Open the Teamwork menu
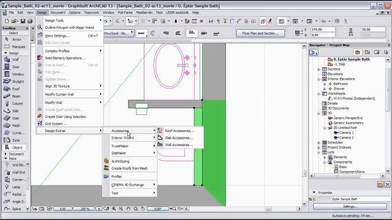 91,12
